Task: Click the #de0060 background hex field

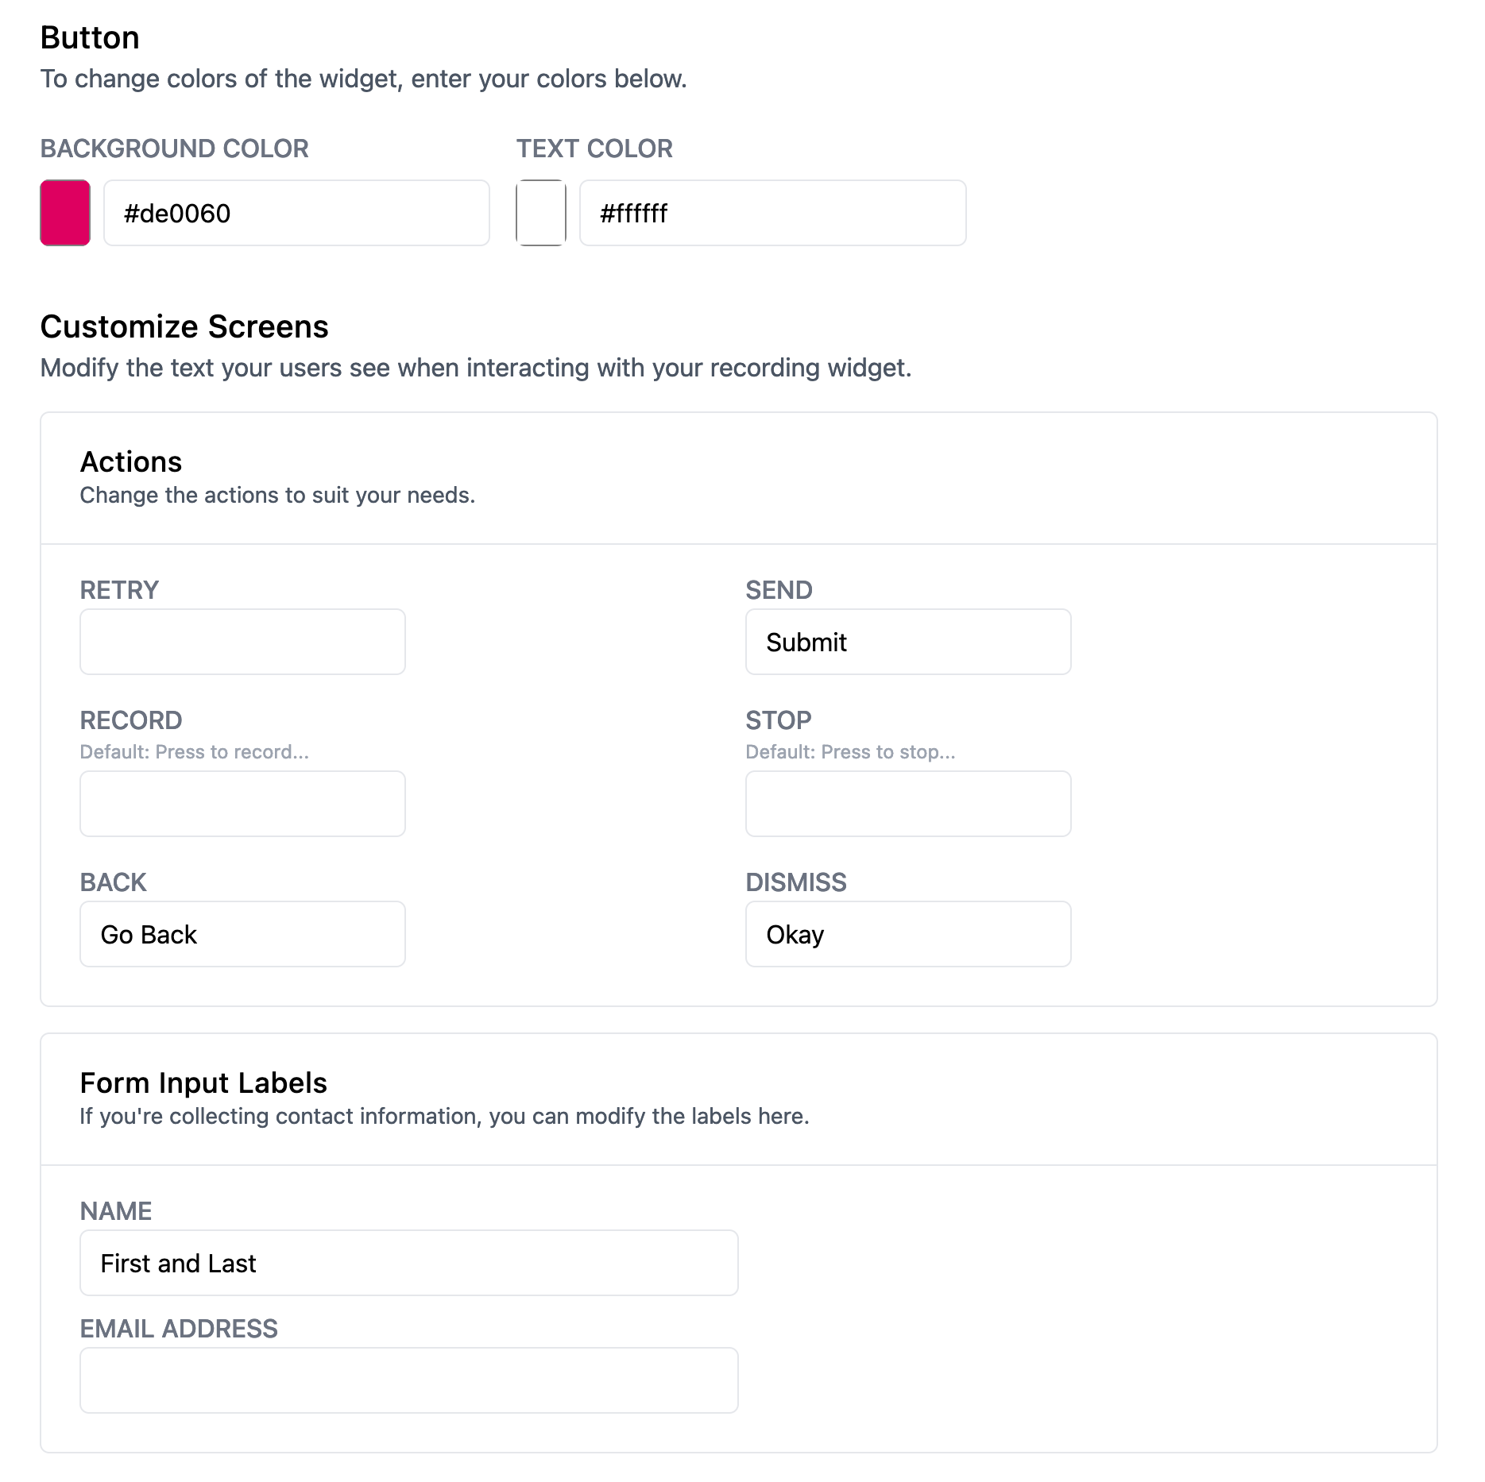Action: click(296, 213)
